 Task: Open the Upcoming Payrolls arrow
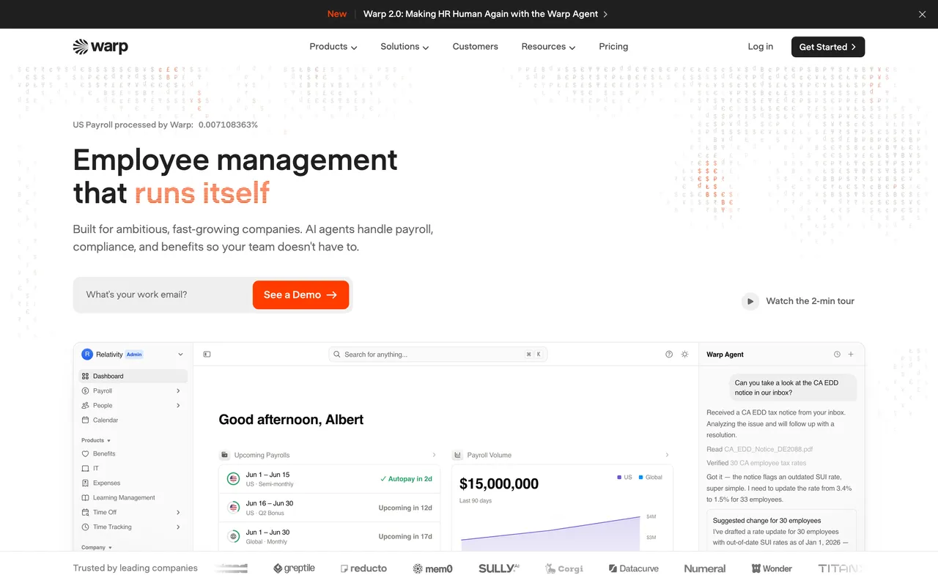click(434, 456)
